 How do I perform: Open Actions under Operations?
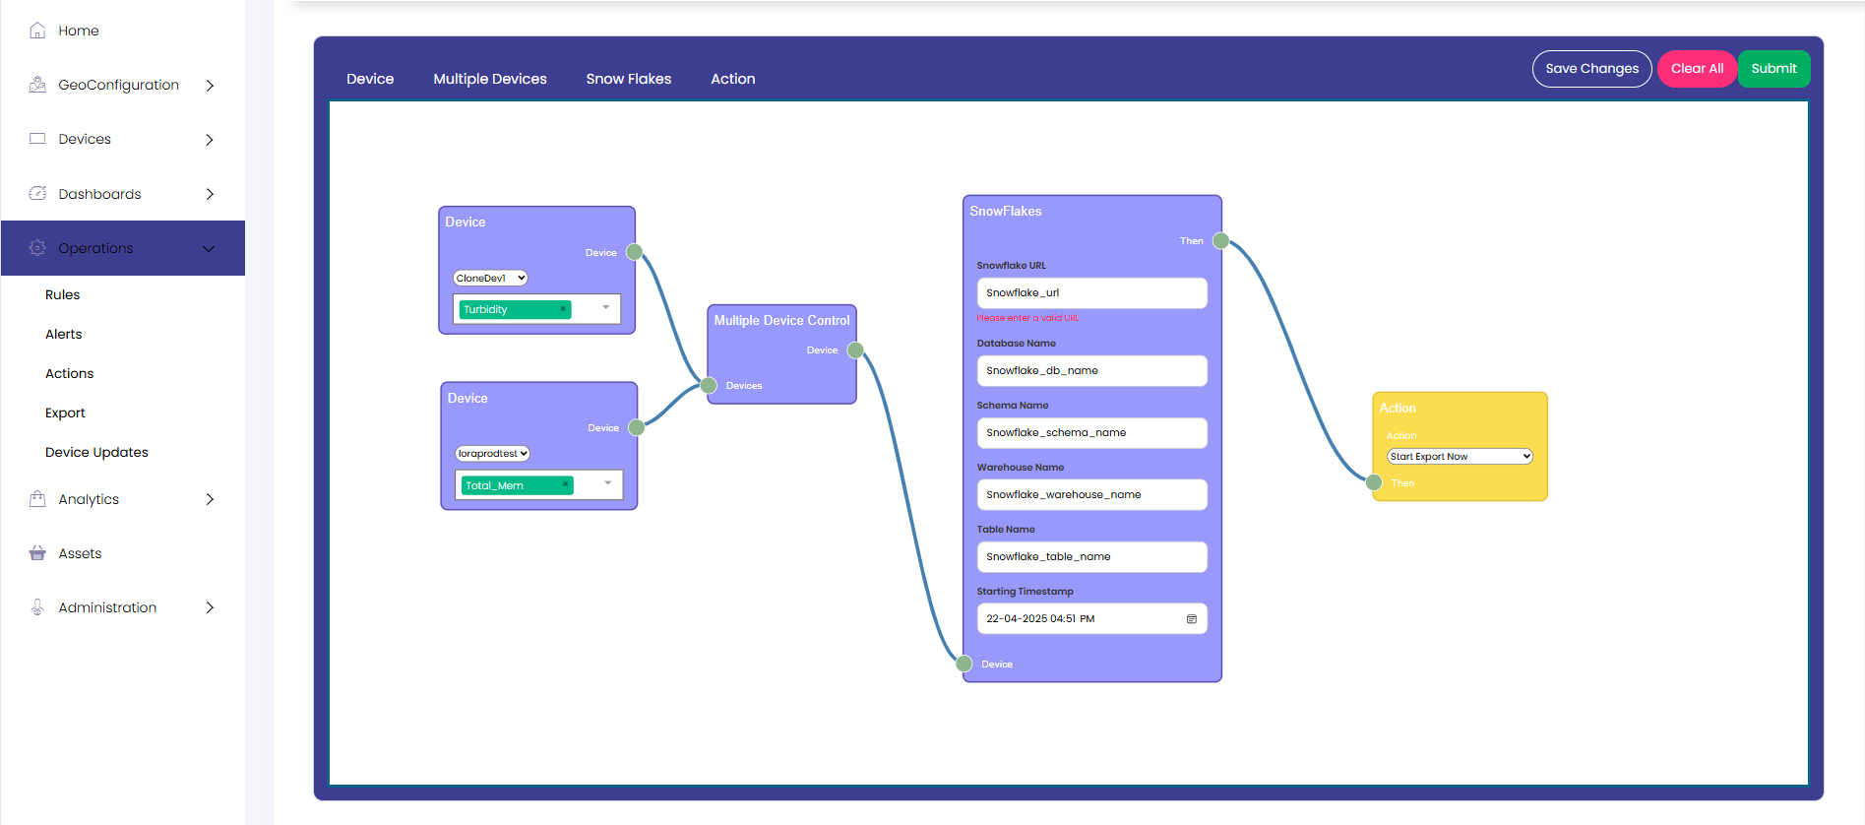[x=70, y=373]
